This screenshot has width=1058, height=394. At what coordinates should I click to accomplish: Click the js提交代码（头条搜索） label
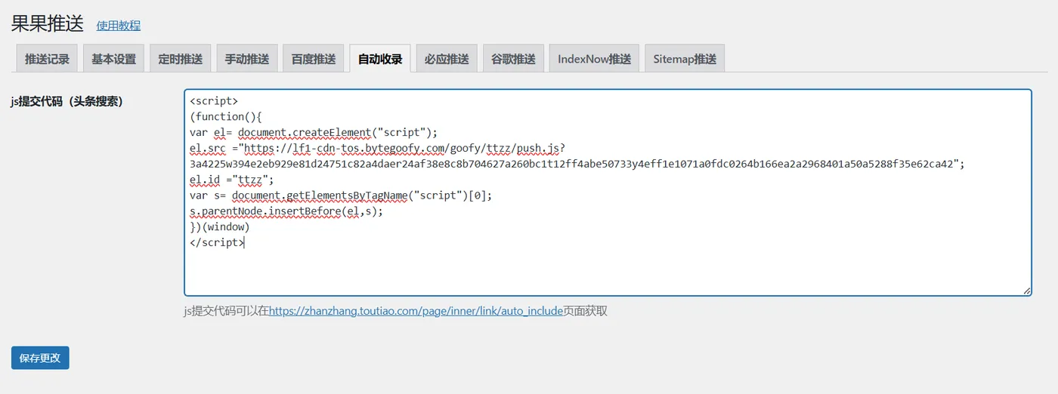click(x=67, y=101)
